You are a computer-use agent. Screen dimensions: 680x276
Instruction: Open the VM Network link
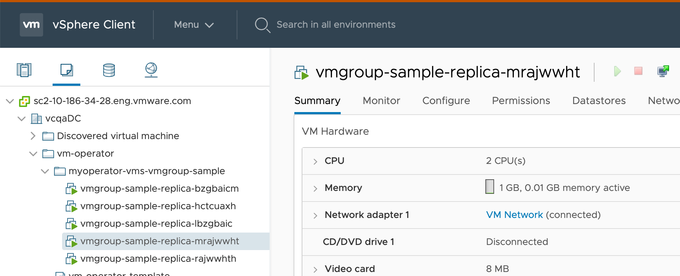[515, 215]
